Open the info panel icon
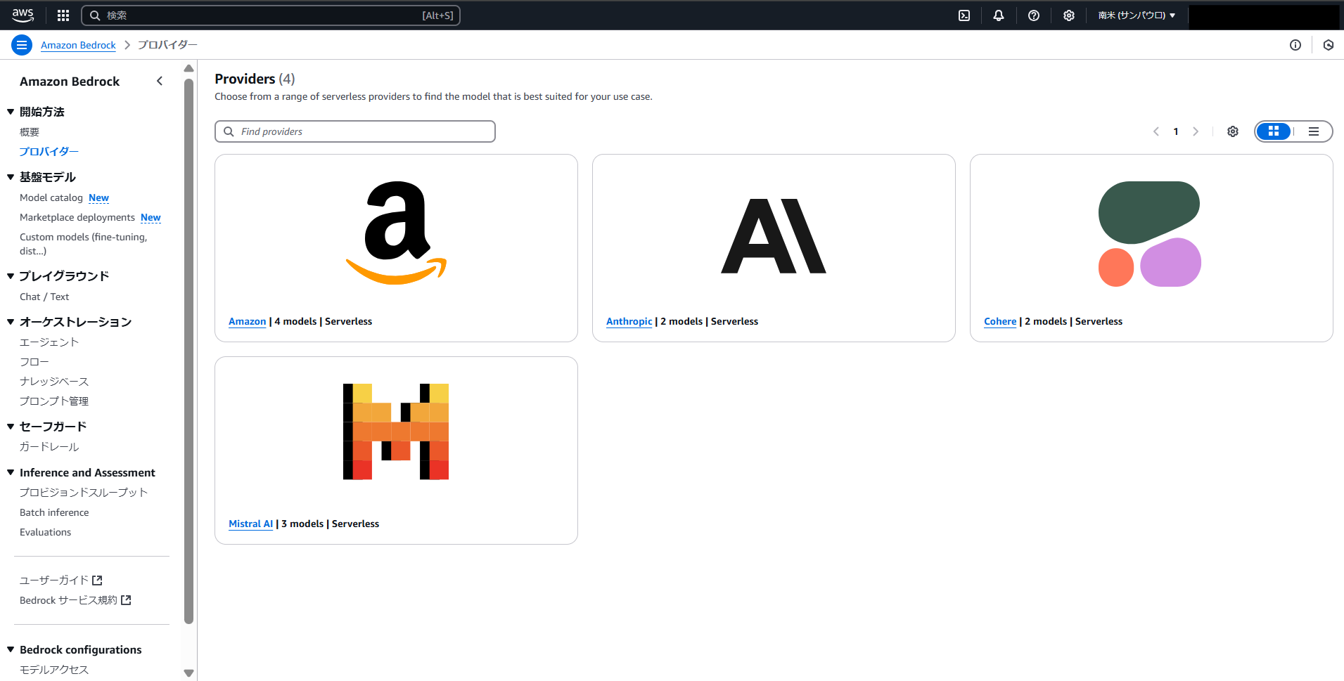Screen dimensions: 1344x681 click(1295, 45)
